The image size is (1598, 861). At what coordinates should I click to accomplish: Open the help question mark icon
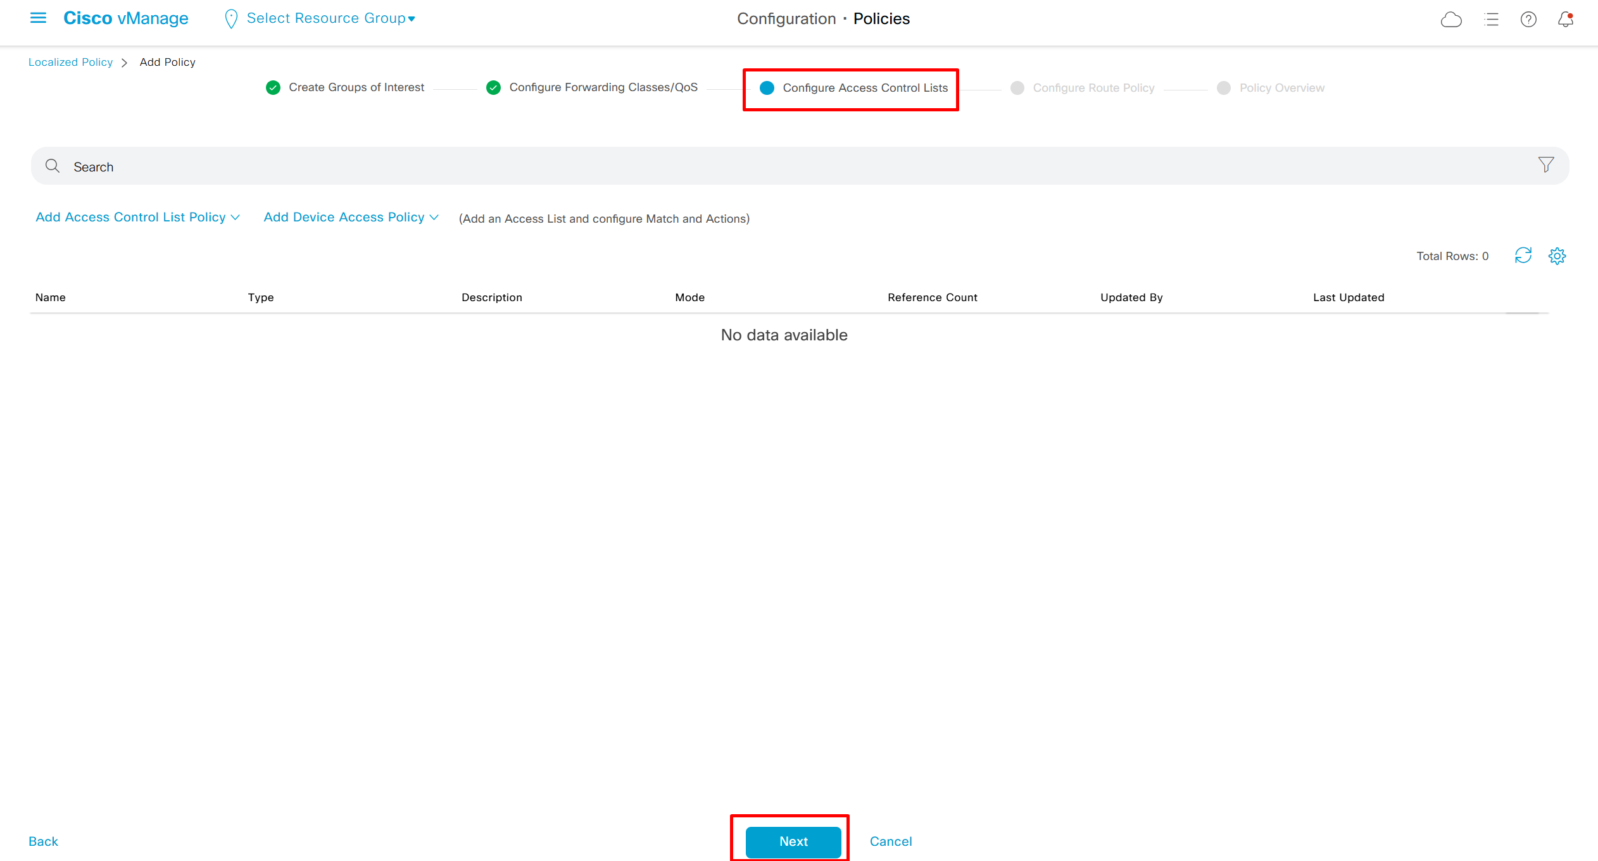coord(1528,20)
